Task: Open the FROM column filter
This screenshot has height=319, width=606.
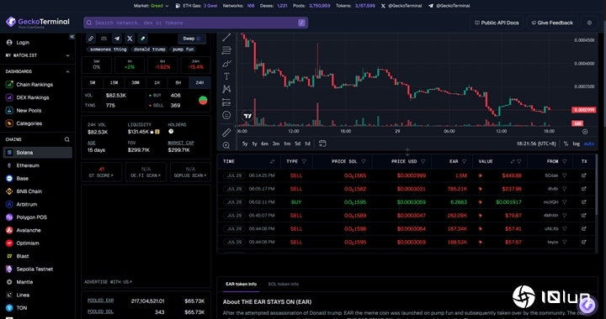Action: [x=565, y=161]
